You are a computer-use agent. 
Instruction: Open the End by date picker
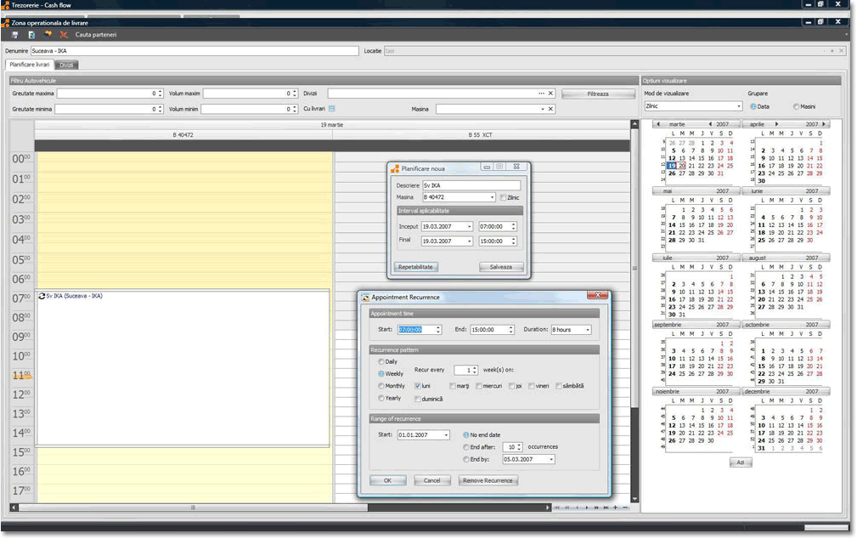coord(550,459)
